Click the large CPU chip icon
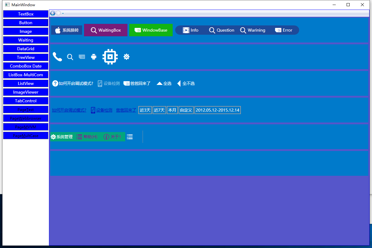372x248 pixels. (x=110, y=57)
